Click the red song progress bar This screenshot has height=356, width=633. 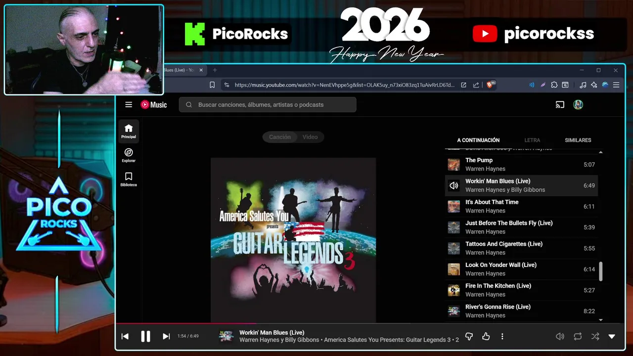[186, 323]
